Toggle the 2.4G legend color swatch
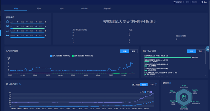 146,92
